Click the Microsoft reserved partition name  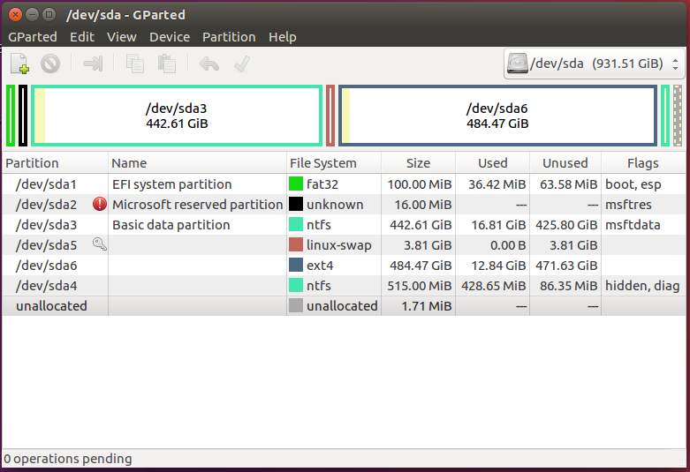click(198, 205)
